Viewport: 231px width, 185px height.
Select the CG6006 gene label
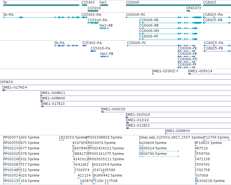coord(132,2)
